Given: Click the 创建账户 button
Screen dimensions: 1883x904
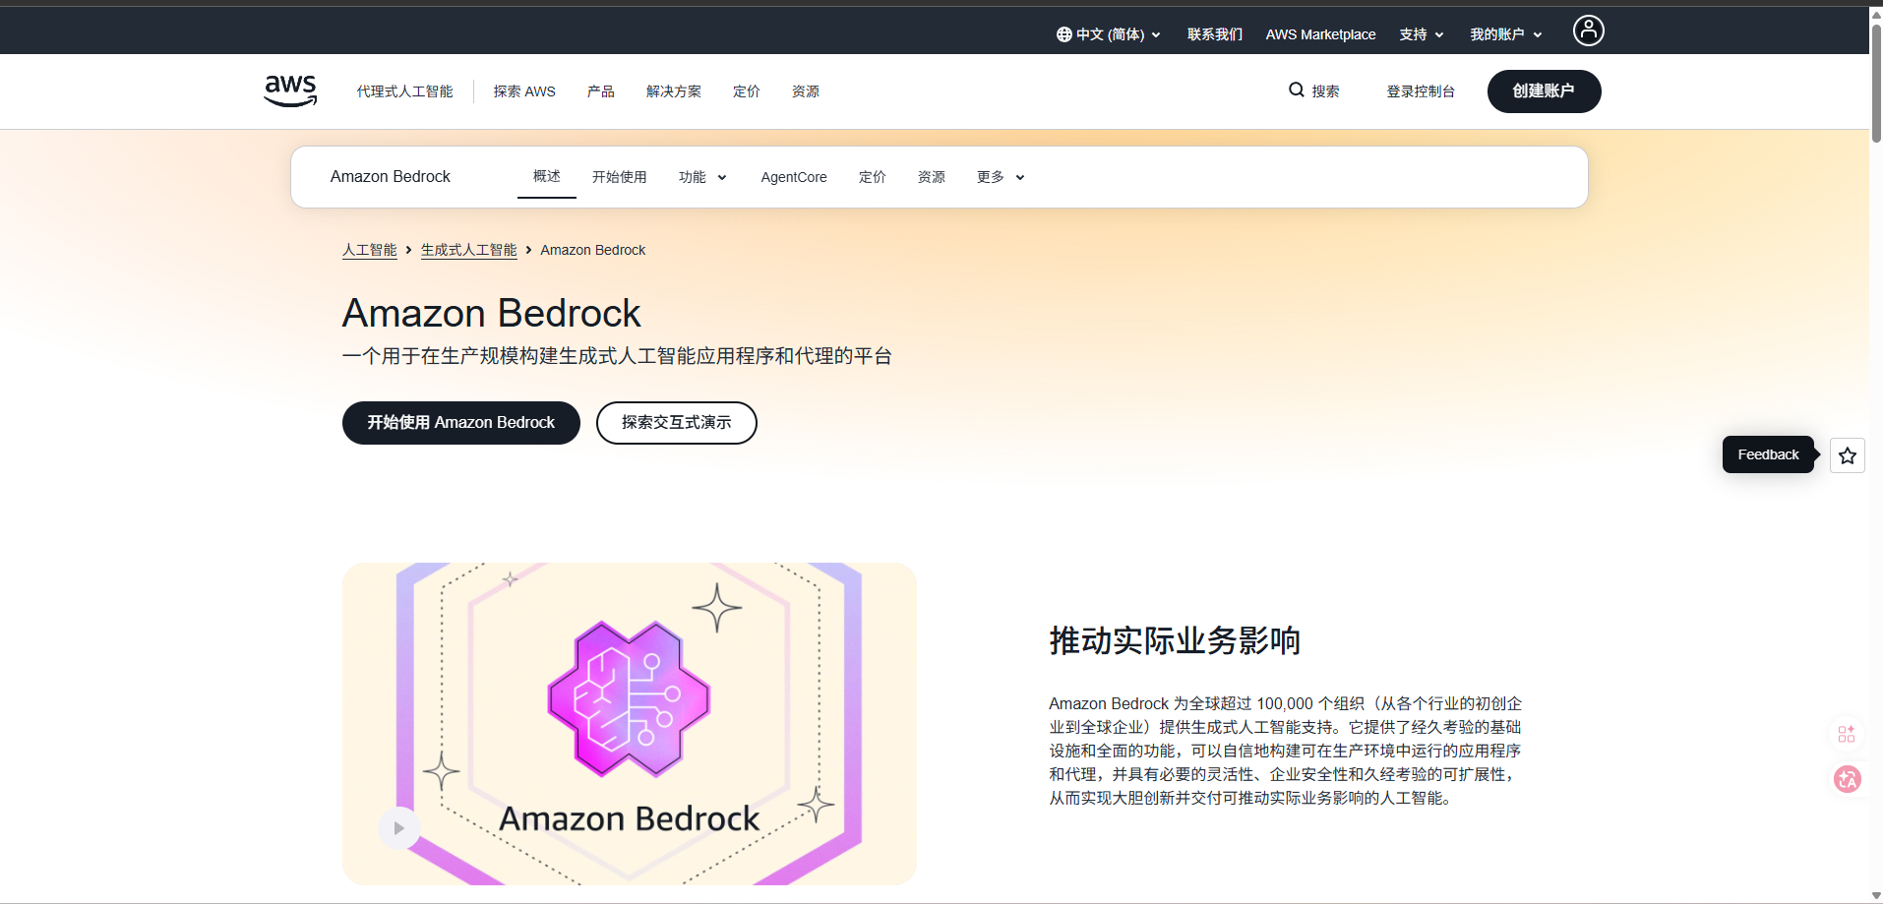Looking at the screenshot, I should [x=1544, y=91].
